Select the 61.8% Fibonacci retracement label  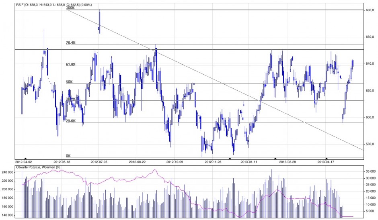[71, 64]
